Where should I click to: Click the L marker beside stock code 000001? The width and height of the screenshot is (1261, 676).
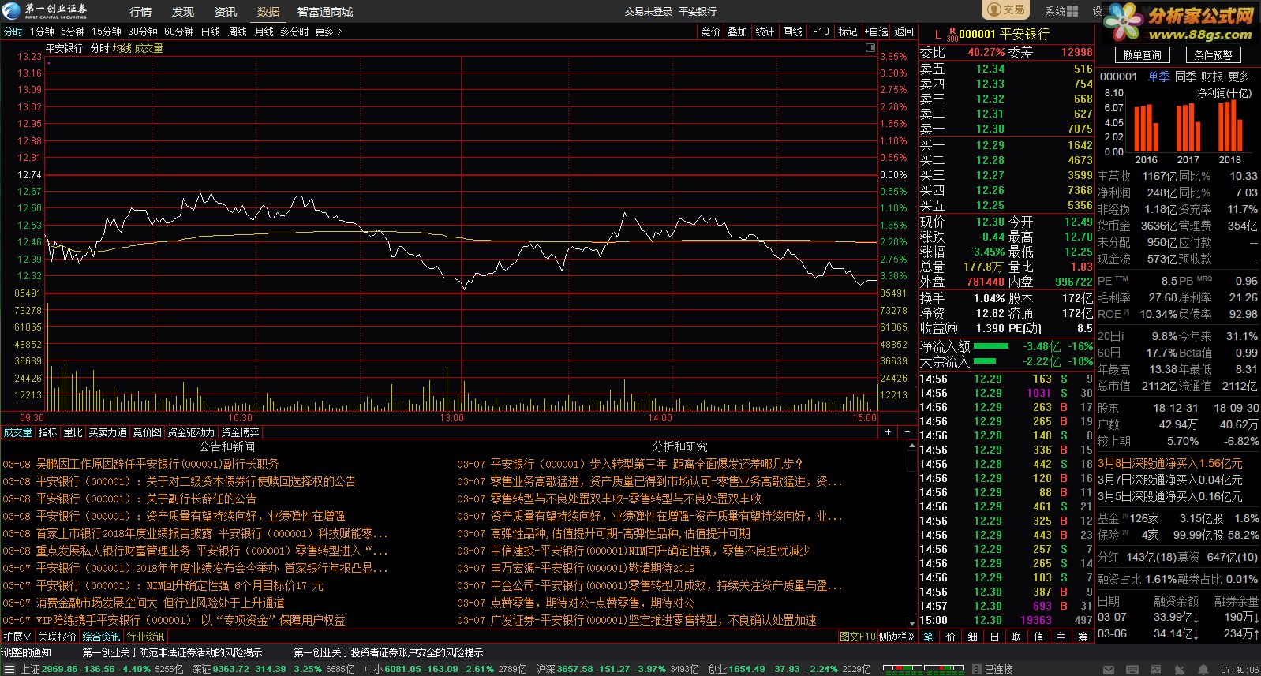pyautogui.click(x=937, y=34)
